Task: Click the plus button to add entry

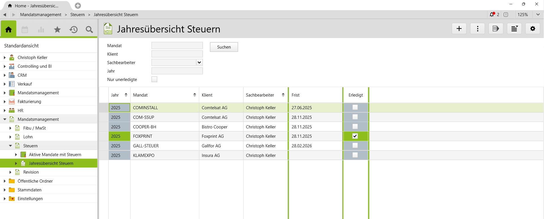Action: (x=459, y=29)
